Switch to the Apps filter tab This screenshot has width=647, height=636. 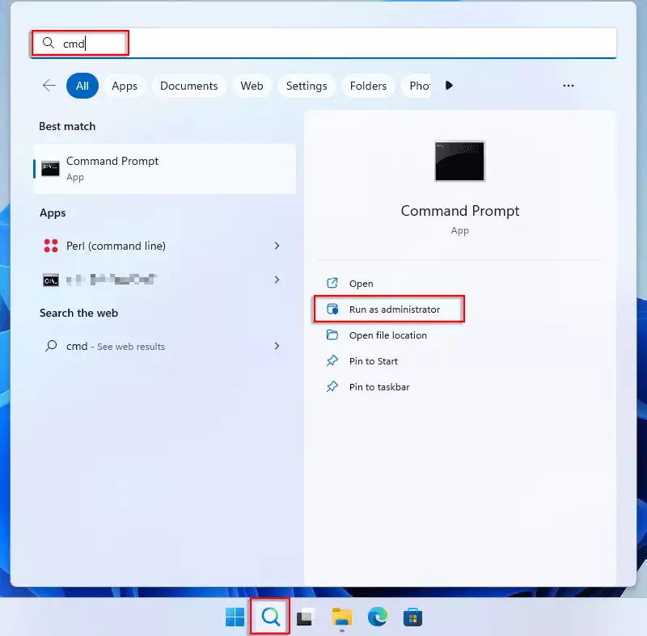point(125,86)
